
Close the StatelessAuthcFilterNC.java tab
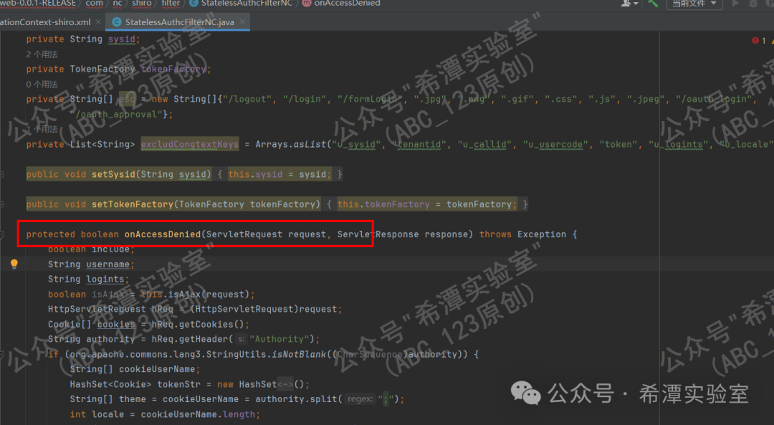click(242, 22)
